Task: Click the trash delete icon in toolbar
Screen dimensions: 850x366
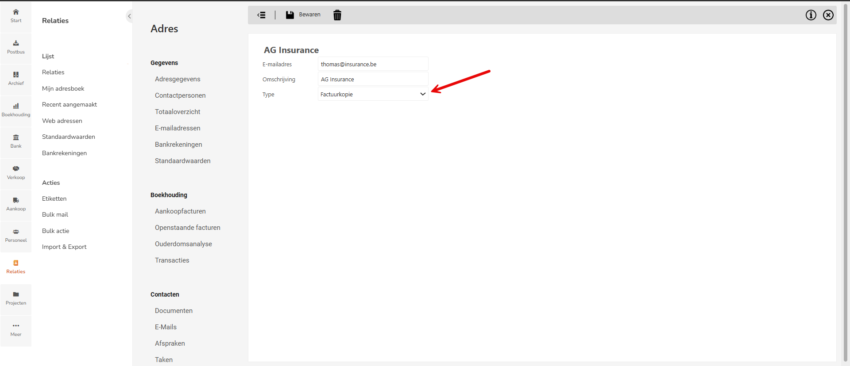Action: point(337,15)
